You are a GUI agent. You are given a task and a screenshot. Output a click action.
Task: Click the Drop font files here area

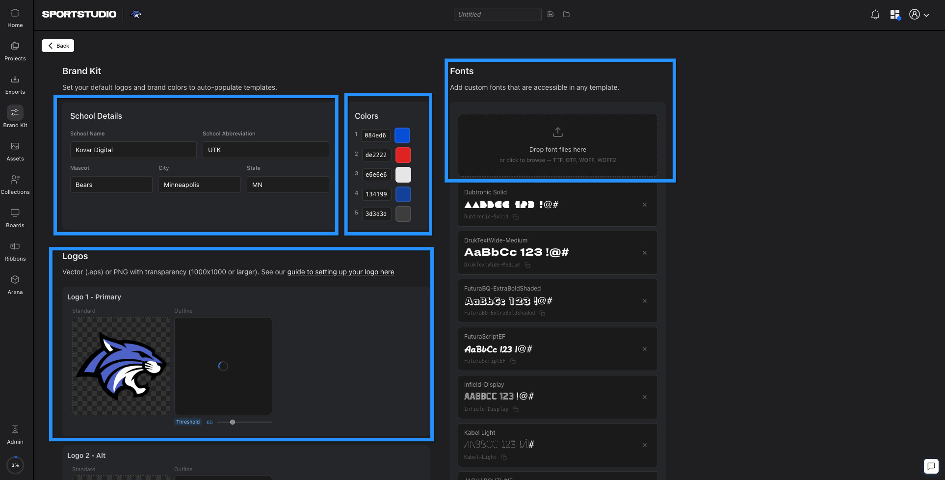[x=558, y=145]
